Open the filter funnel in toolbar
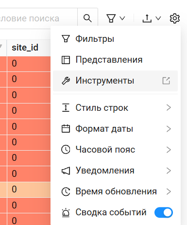The width and height of the screenshot is (187, 225). tap(111, 18)
